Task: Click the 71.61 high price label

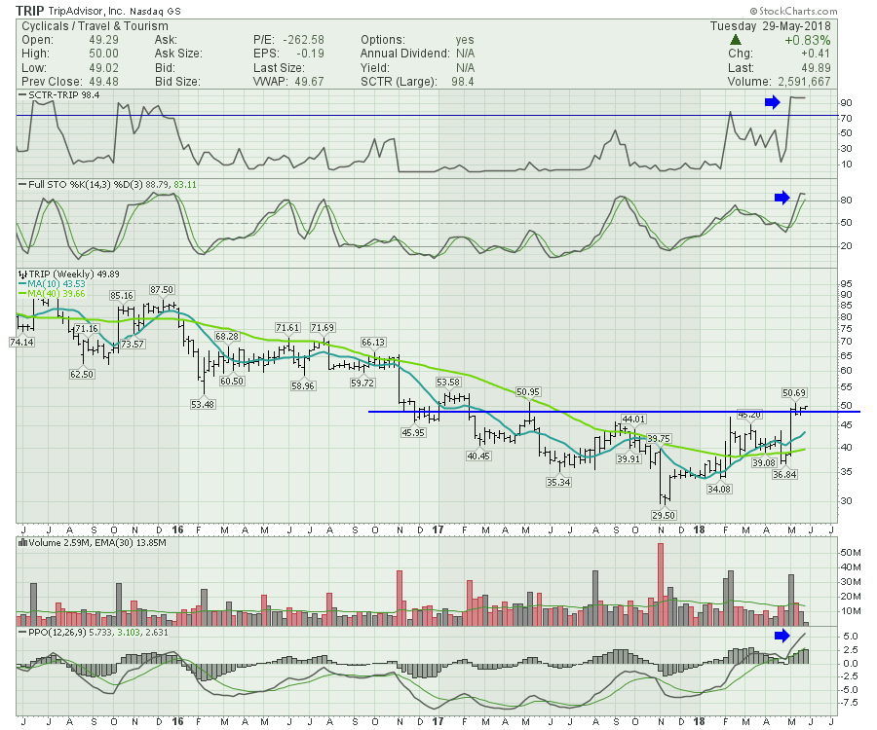Action: coord(287,328)
